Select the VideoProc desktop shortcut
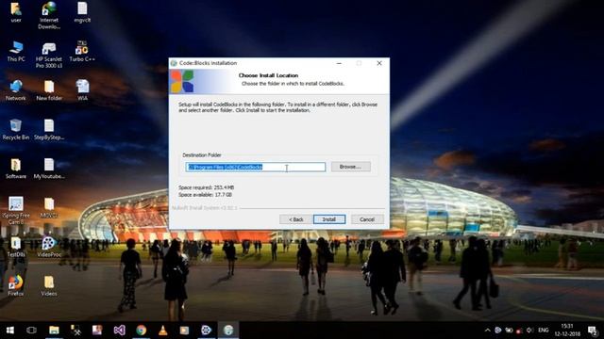604x339 pixels. tap(49, 247)
